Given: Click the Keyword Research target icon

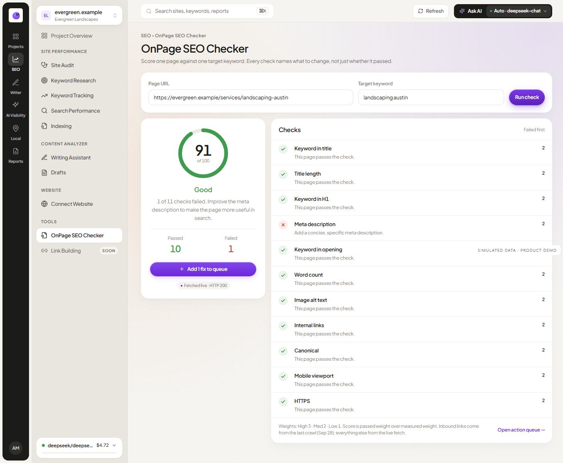Looking at the screenshot, I should [x=44, y=80].
